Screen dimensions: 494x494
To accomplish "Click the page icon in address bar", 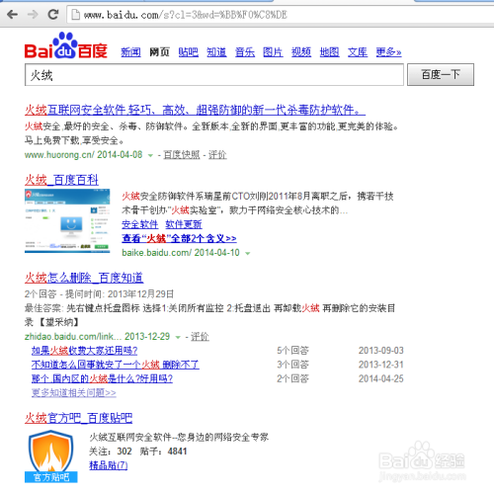I will (x=76, y=15).
